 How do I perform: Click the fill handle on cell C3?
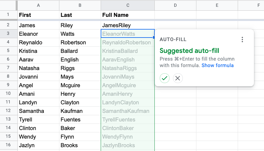point(154,38)
